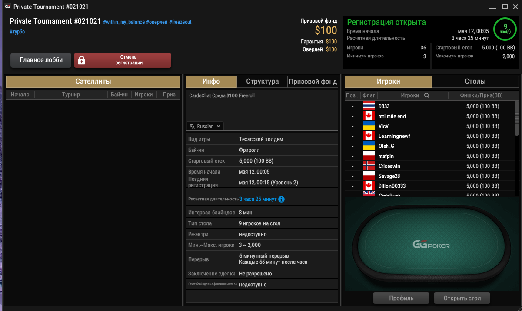Image resolution: width=522 pixels, height=311 pixels.
Task: Click the translate icon next to Russian
Action: click(192, 126)
